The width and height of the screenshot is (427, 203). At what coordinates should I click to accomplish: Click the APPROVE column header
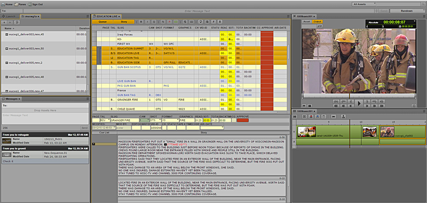coord(267,28)
